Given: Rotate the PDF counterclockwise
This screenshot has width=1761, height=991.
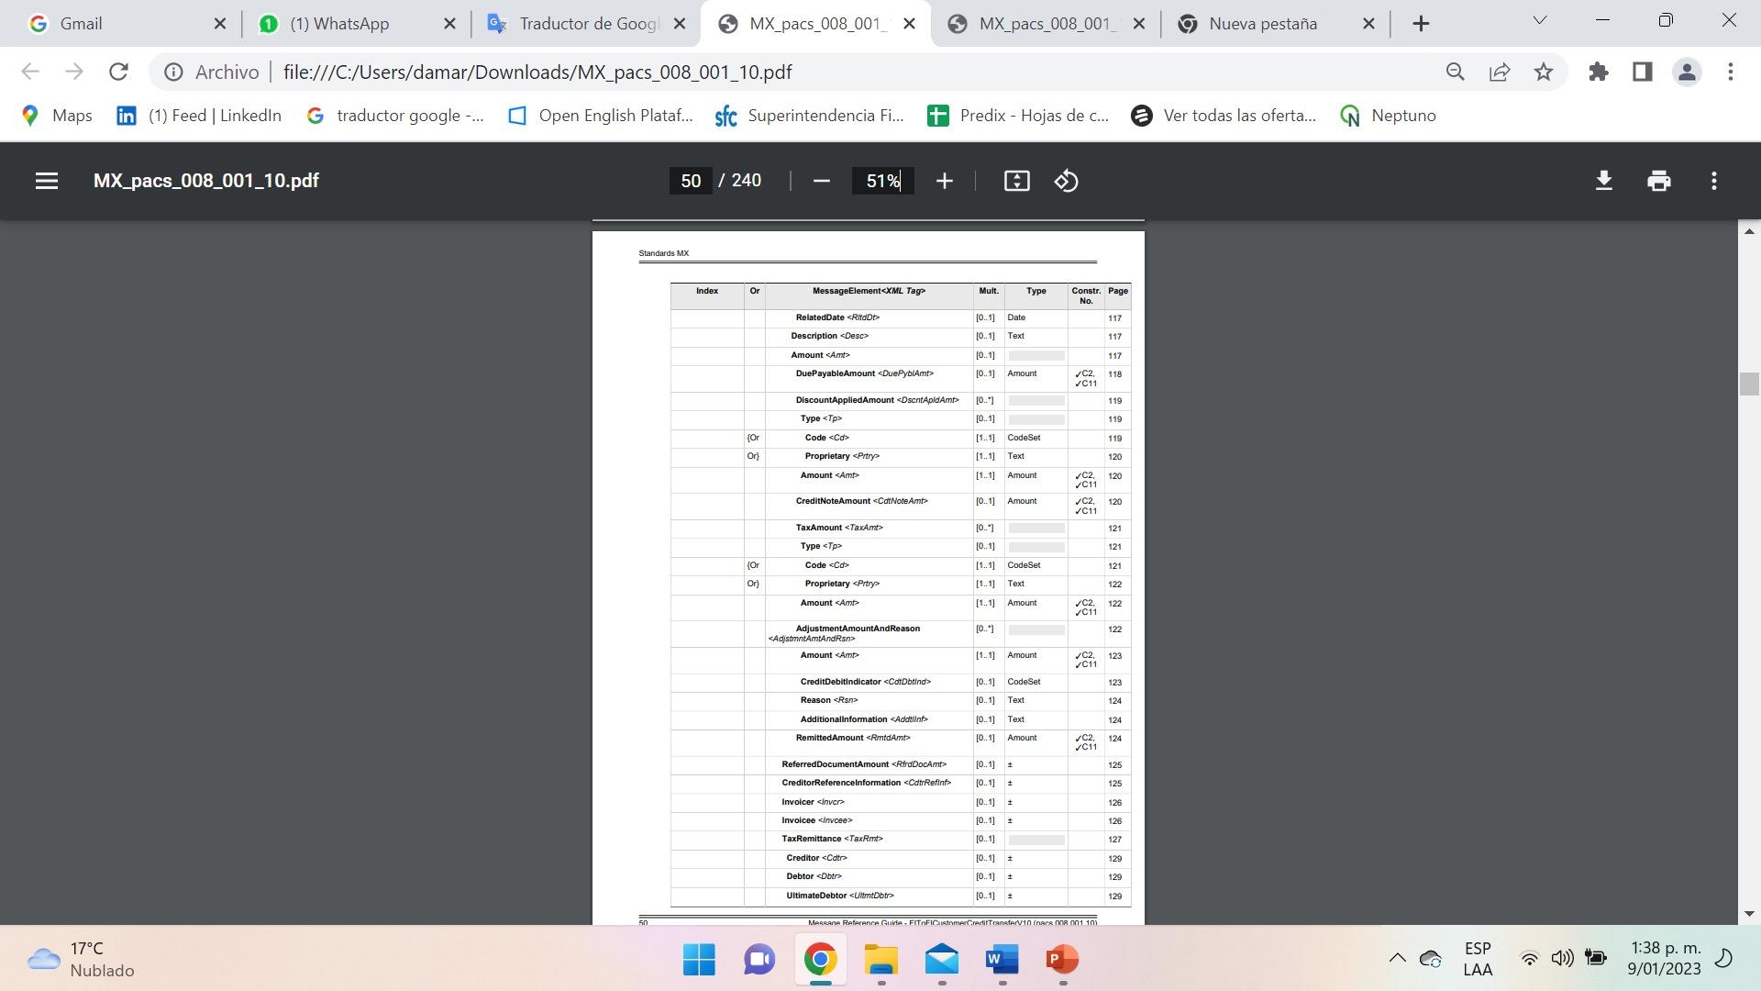Looking at the screenshot, I should point(1066,181).
